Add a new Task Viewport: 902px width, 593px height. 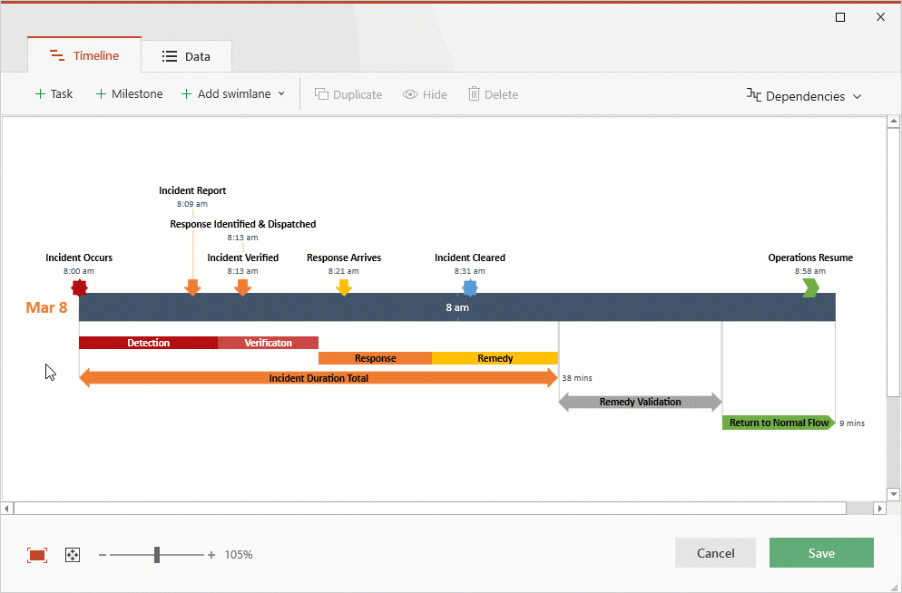[x=54, y=94]
